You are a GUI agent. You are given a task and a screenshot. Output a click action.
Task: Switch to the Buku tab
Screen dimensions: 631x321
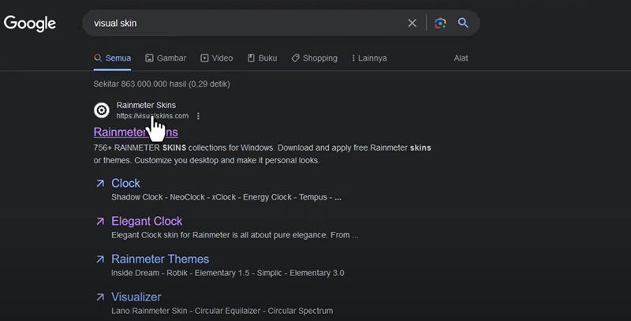pyautogui.click(x=262, y=58)
